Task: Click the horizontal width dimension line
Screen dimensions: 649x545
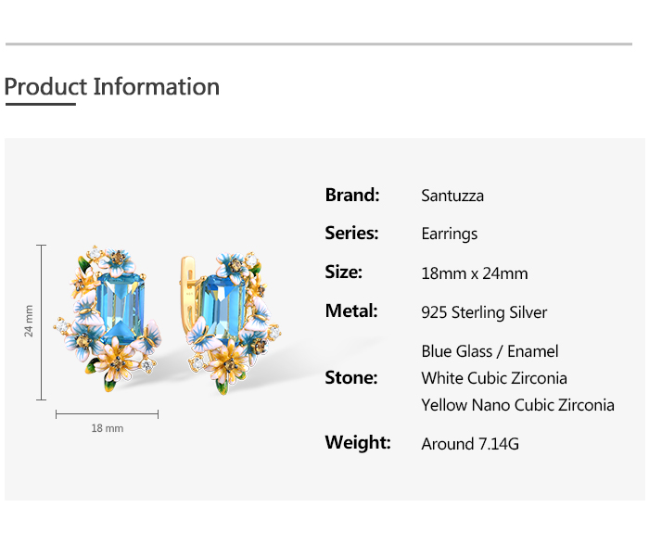Action: tap(107, 413)
